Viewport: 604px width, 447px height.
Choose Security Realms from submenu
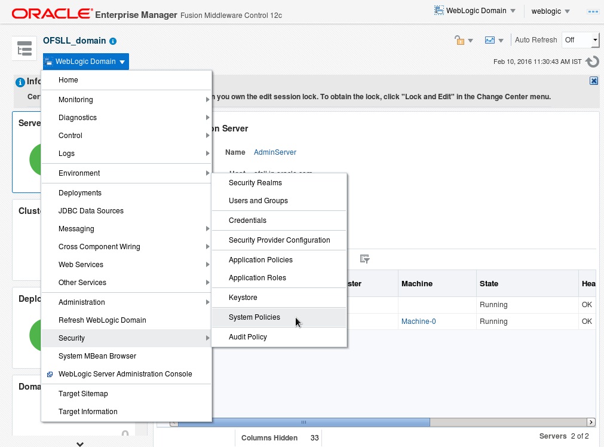pyautogui.click(x=279, y=183)
